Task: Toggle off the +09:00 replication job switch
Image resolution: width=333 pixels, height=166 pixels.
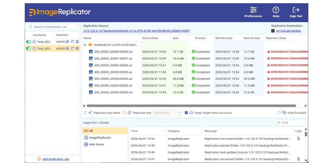Action: 29,42
